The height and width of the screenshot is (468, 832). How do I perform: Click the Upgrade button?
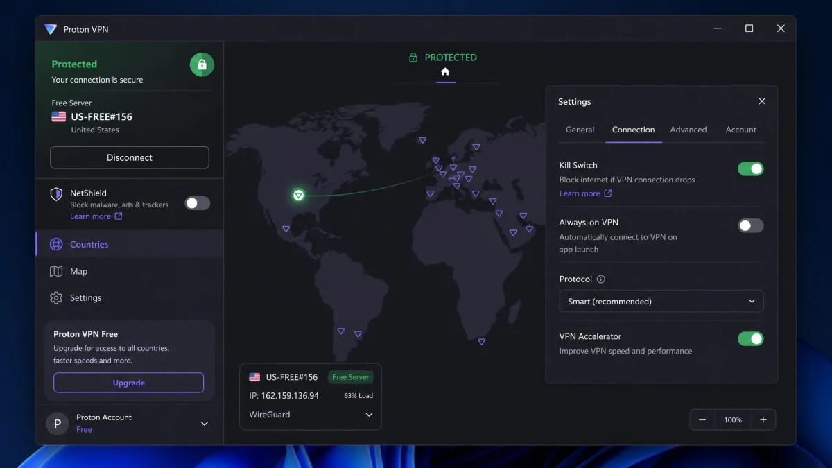[x=129, y=383]
